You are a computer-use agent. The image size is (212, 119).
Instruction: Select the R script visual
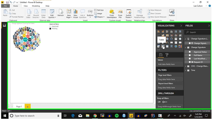(171, 46)
